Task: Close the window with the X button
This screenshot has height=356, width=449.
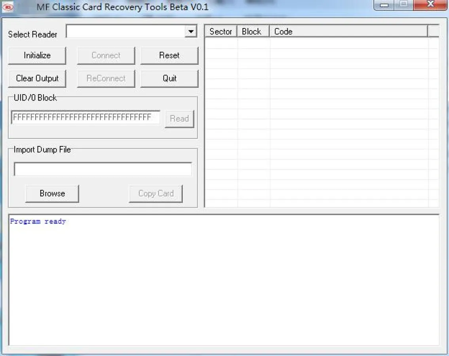Action: click(x=430, y=6)
